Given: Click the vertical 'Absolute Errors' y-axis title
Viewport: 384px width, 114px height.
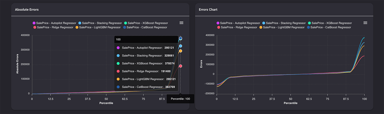Looking at the screenshot, I should click(x=17, y=65).
